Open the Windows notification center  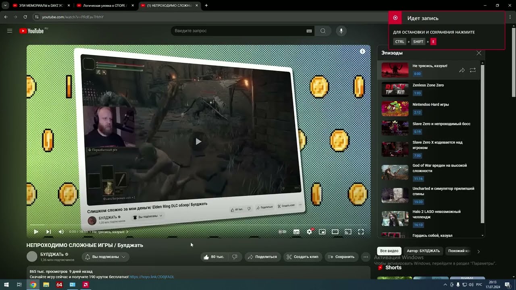tap(508, 285)
